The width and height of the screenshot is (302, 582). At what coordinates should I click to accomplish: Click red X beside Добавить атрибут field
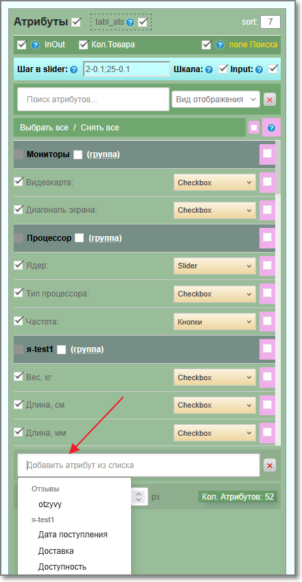(x=270, y=465)
